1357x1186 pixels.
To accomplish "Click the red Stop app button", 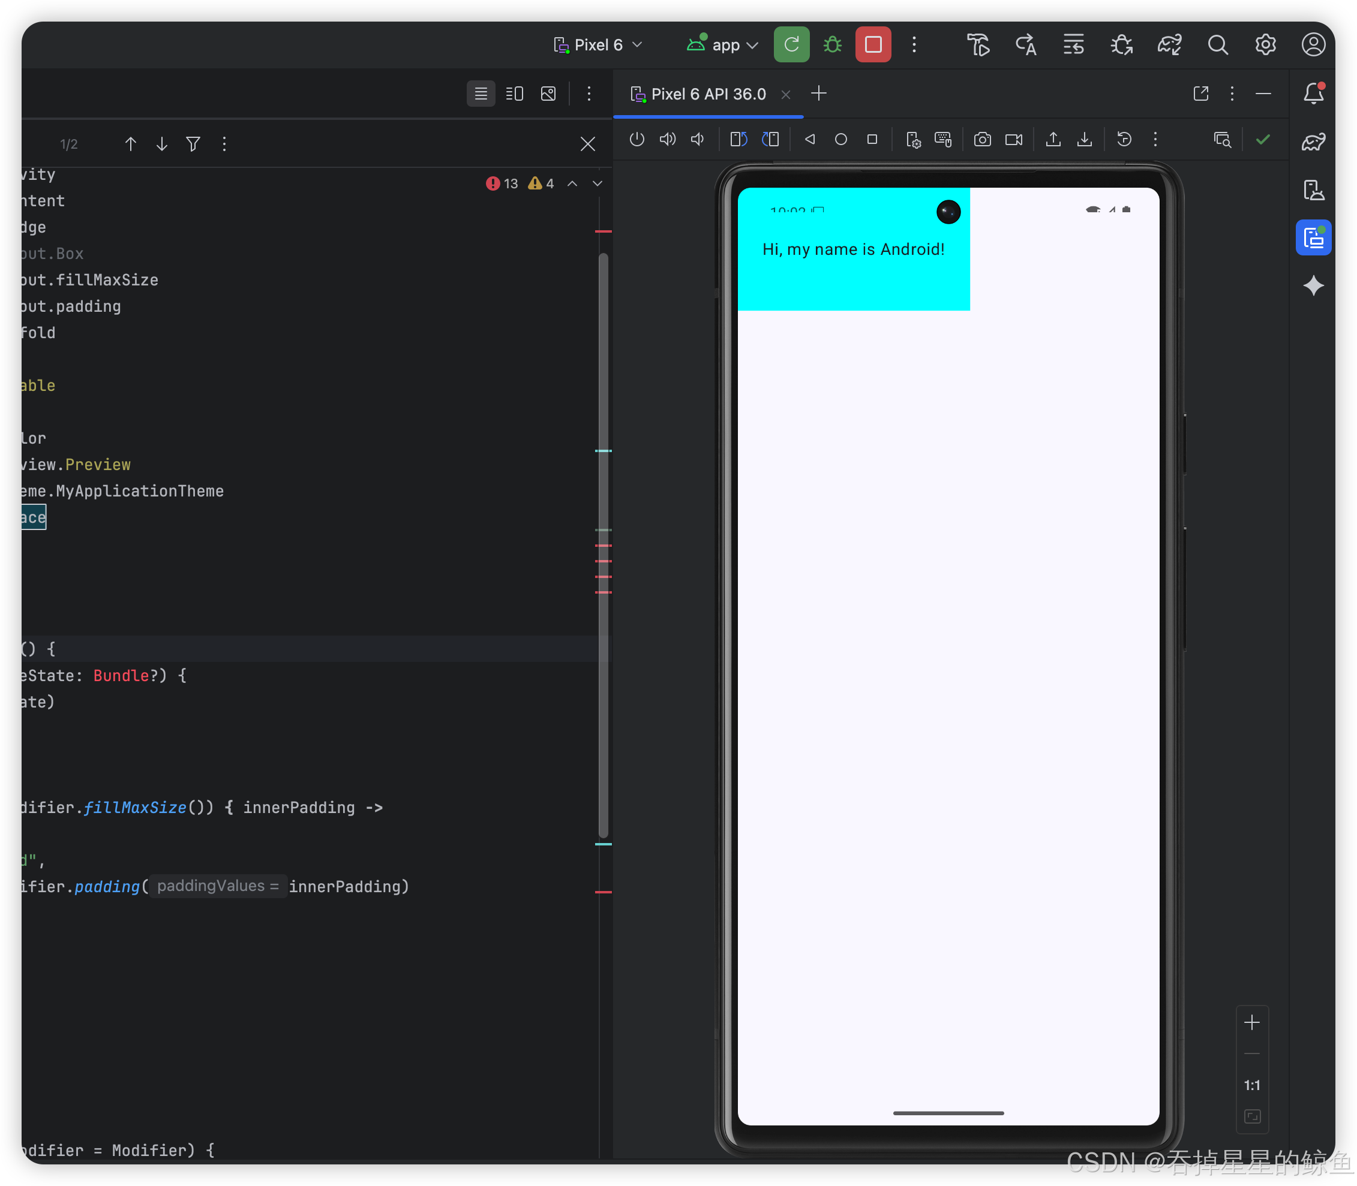I will pyautogui.click(x=873, y=45).
